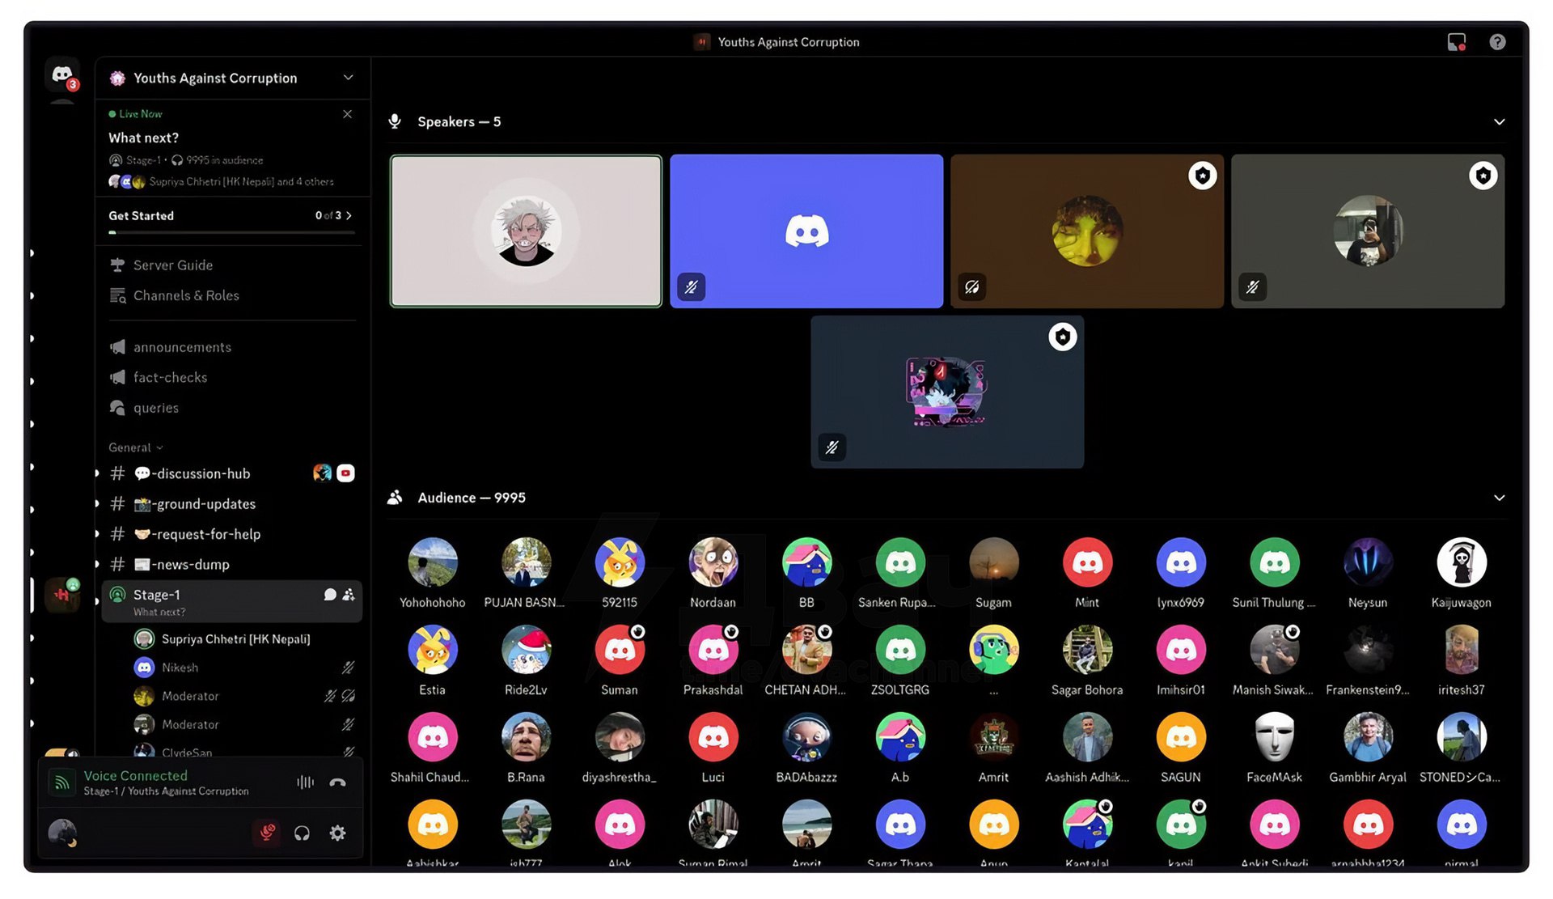Open Stage-1 chat bubble icon
1553x899 pixels.
point(330,595)
